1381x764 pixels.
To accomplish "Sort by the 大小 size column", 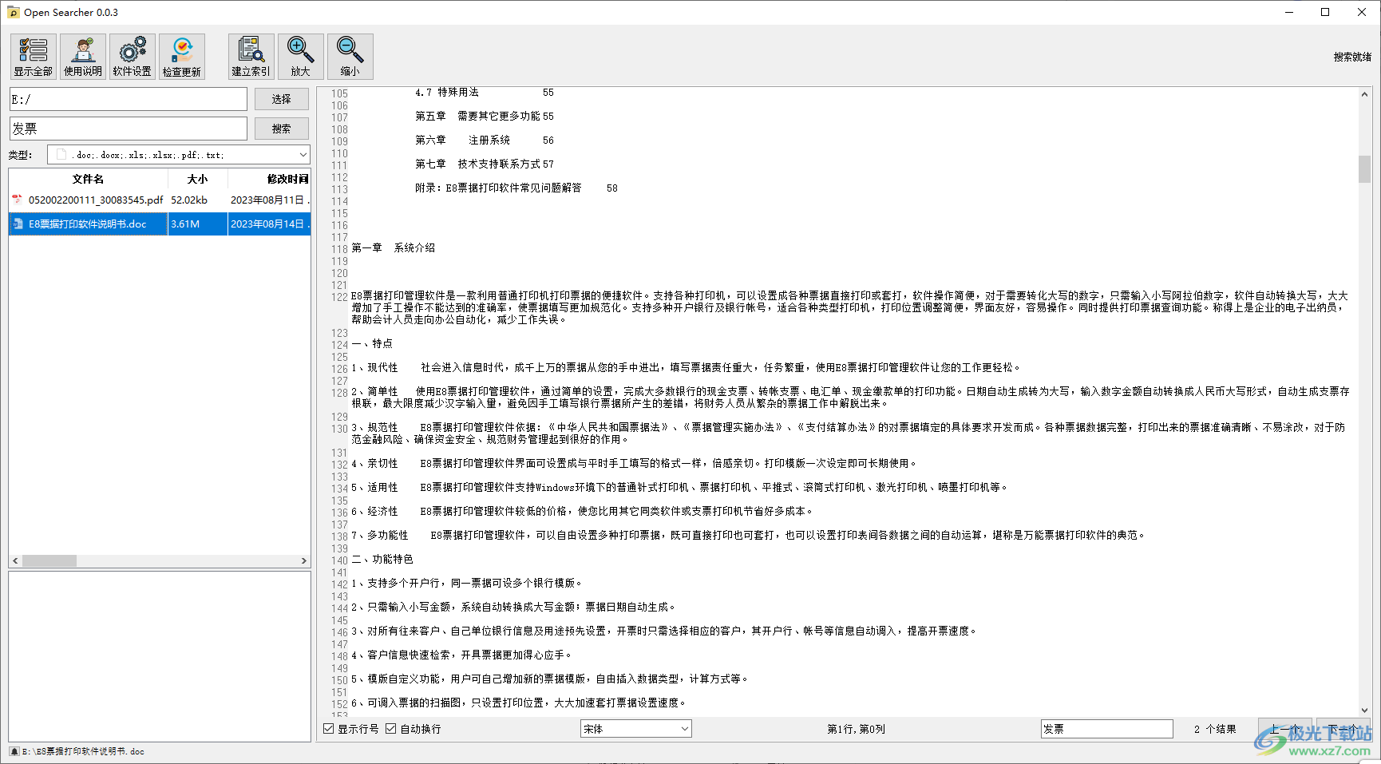I will [196, 179].
